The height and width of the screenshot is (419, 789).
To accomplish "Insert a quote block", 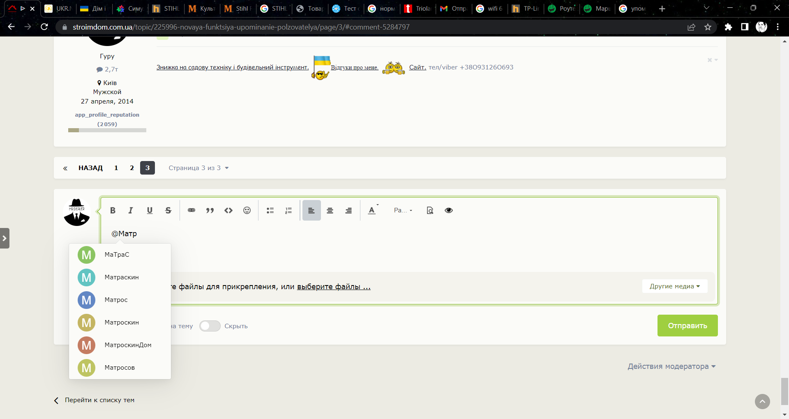I will (x=210, y=210).
